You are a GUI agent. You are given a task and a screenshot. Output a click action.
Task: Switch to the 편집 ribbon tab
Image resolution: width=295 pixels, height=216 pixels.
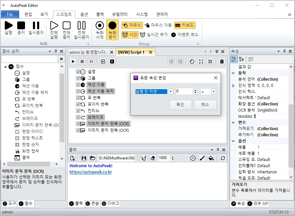(28, 14)
